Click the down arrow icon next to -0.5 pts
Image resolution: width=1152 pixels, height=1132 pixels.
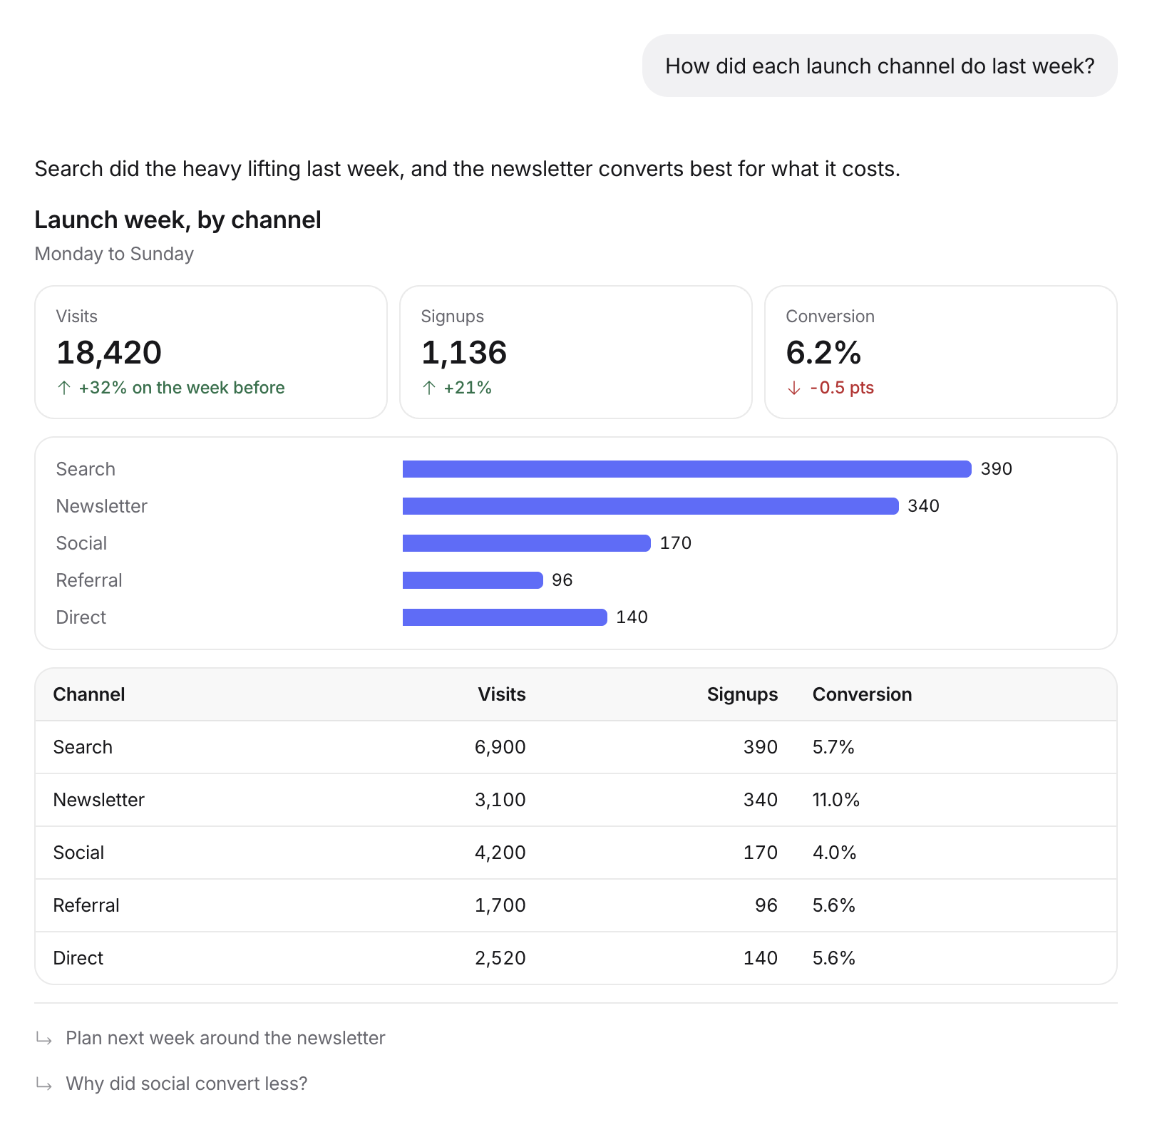click(x=794, y=388)
